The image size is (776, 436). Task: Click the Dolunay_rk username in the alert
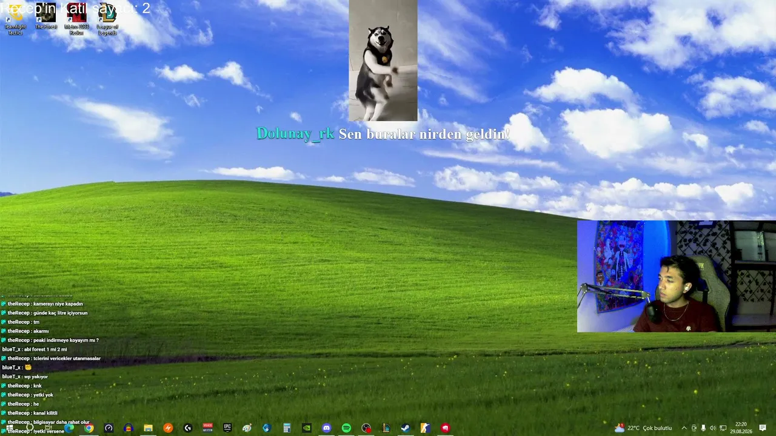[x=295, y=134]
